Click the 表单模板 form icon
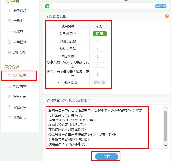 [x=9, y=42]
